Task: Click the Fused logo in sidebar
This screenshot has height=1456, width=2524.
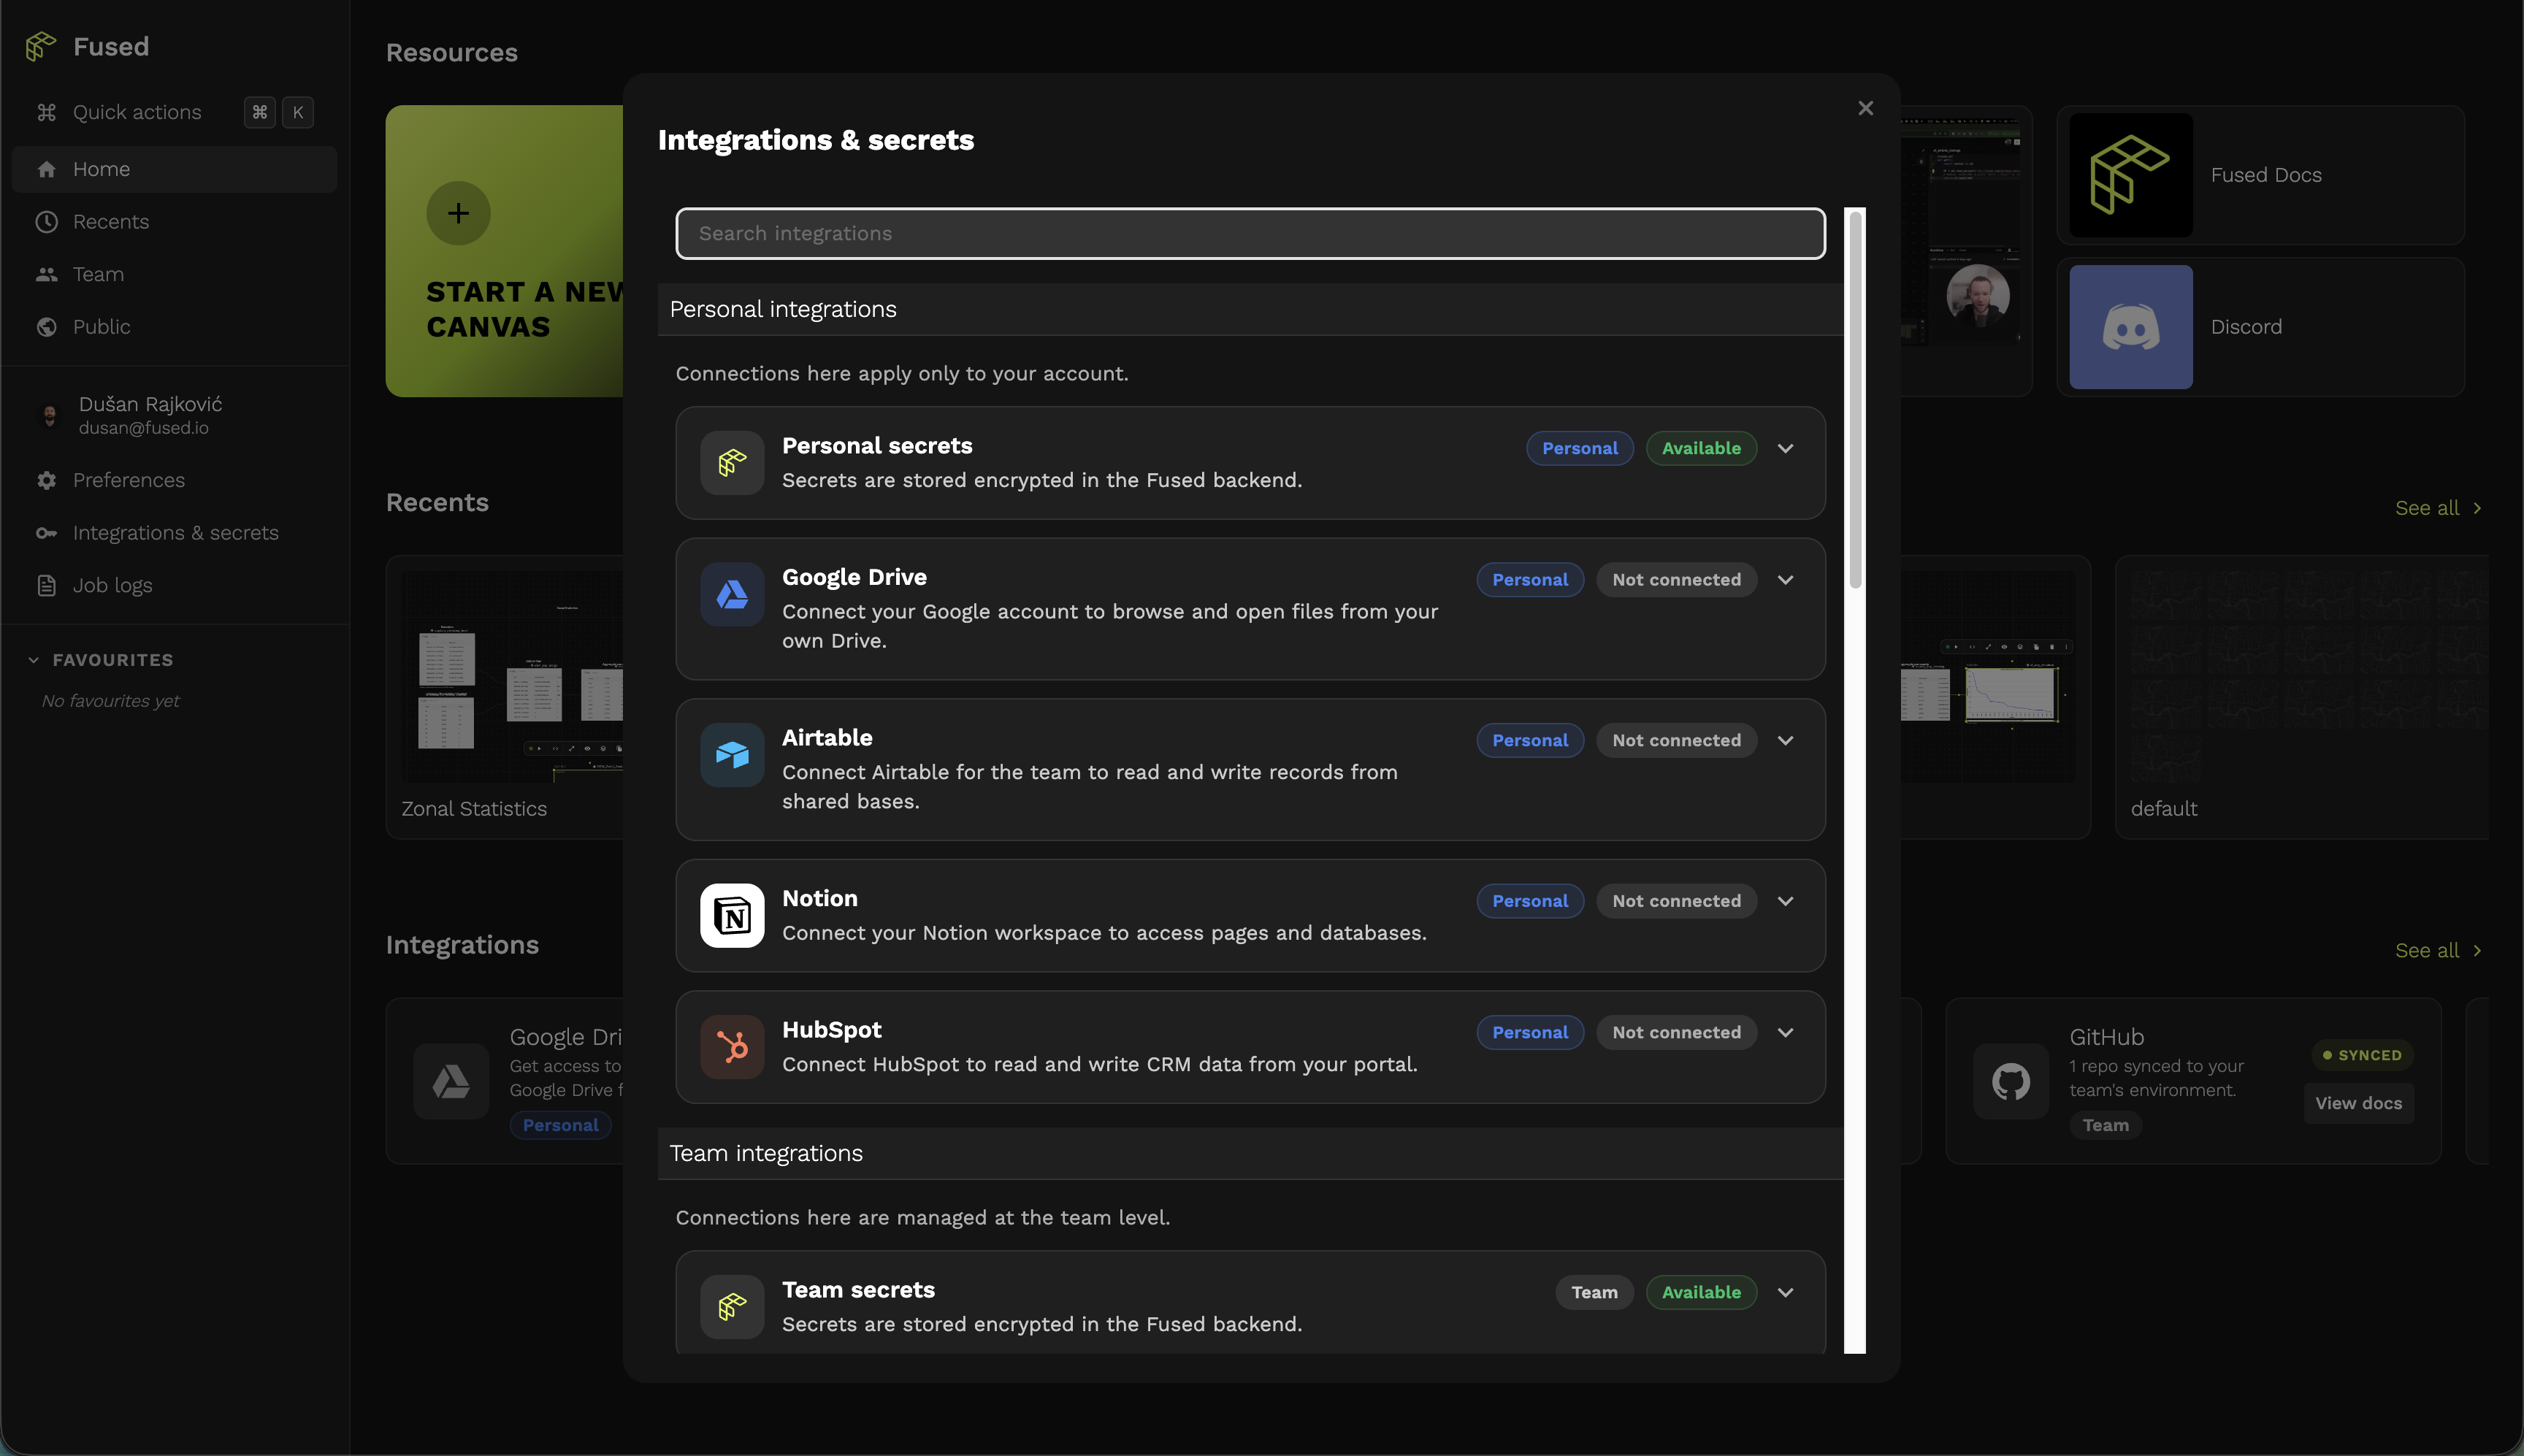Action: (x=41, y=46)
